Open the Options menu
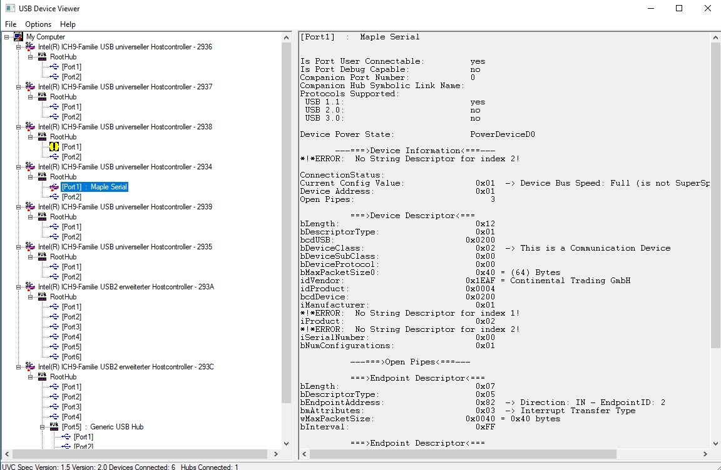 point(38,24)
